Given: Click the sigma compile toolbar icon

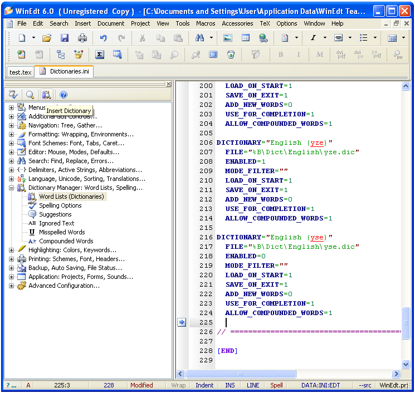Looking at the screenshot, I should (100, 55).
